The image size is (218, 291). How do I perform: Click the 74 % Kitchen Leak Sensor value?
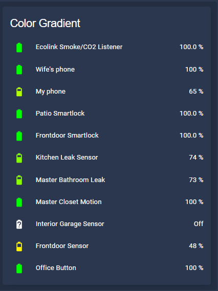pyautogui.click(x=196, y=158)
